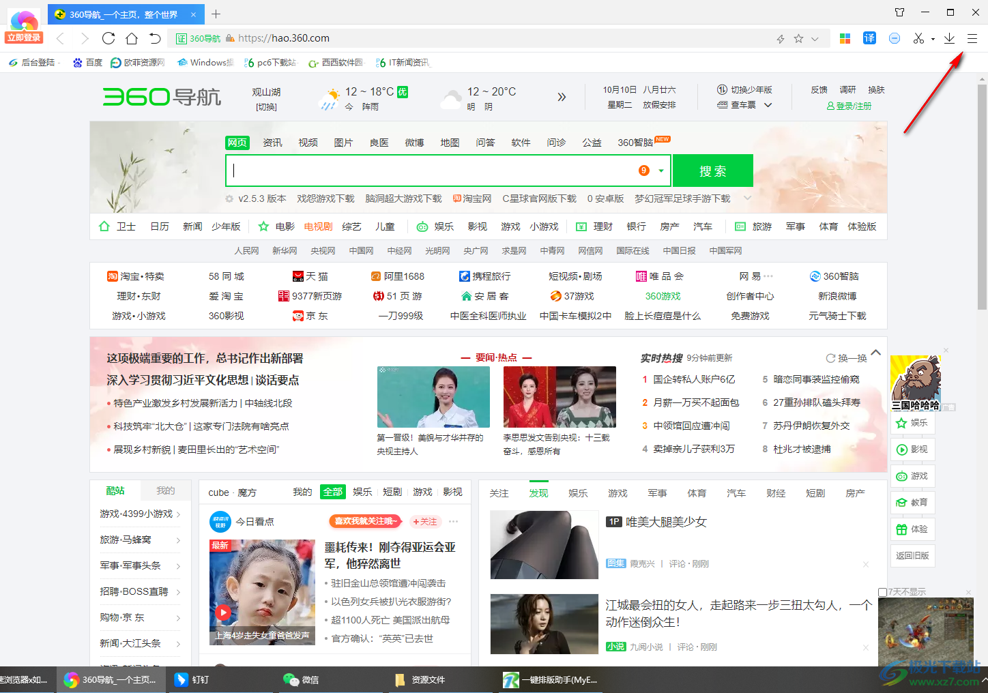Expand hot search suggestions chevron

coord(747,198)
